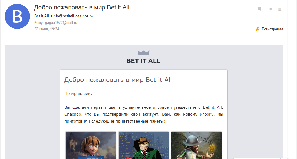Click the BET IT ALL logo text
Viewport: 297px width, 159px height.
[x=143, y=61]
